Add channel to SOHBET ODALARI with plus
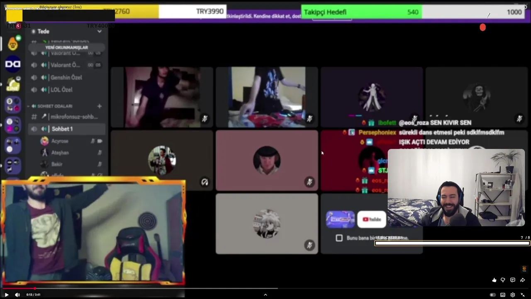This screenshot has height=299, width=531. 99,106
